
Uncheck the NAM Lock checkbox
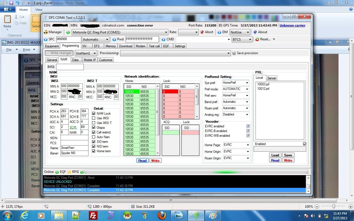94,114
